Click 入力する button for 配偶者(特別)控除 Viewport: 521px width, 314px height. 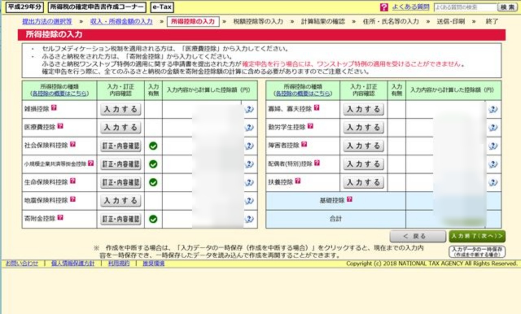click(363, 164)
